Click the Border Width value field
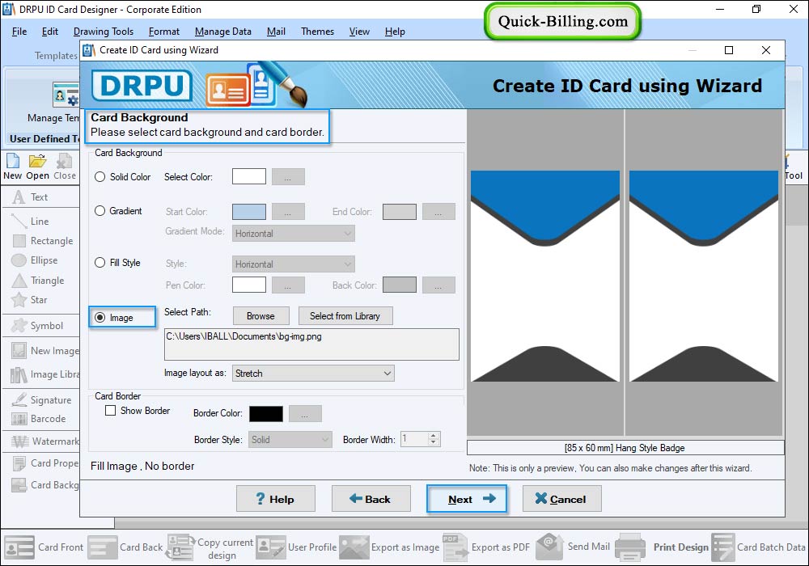Screen dimensions: 809x566 [415, 439]
